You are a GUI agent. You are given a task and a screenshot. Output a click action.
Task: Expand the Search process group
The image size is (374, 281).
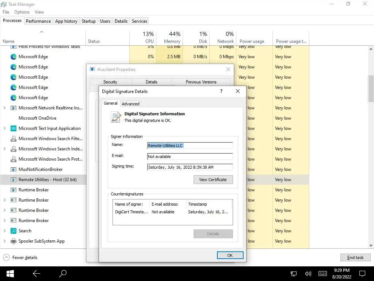[4, 231]
